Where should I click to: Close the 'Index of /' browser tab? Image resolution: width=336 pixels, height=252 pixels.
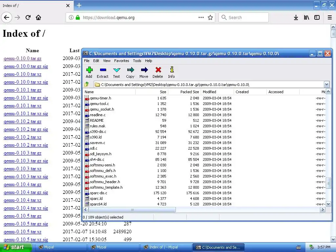[x=68, y=6]
